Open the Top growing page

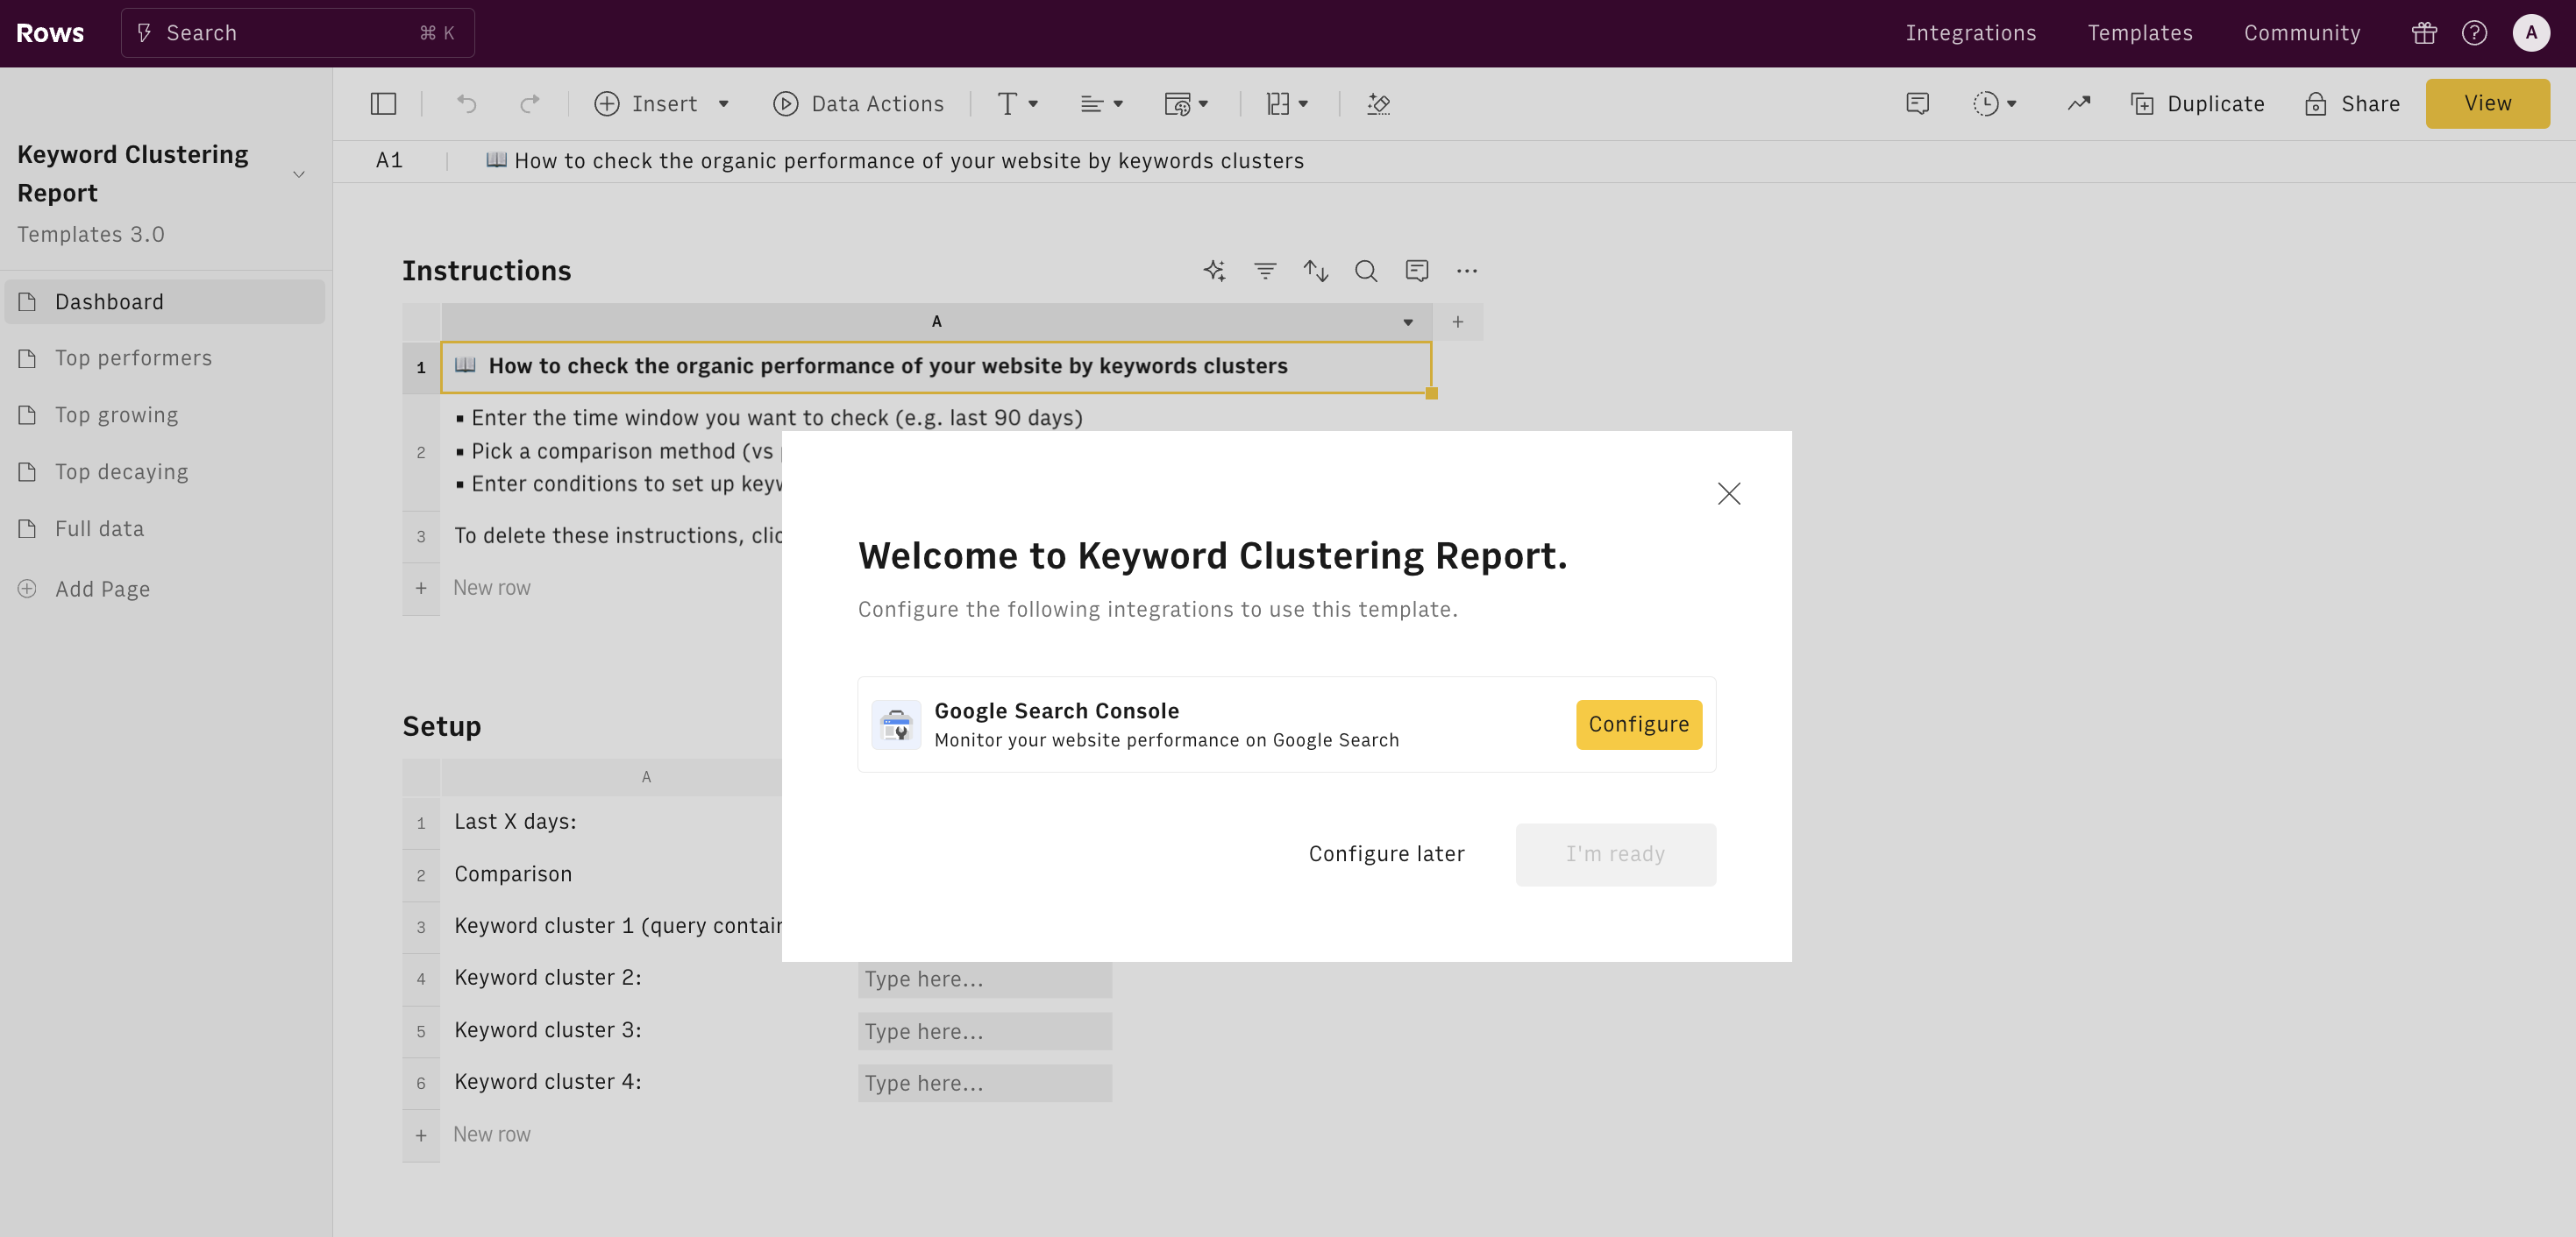[x=165, y=415]
